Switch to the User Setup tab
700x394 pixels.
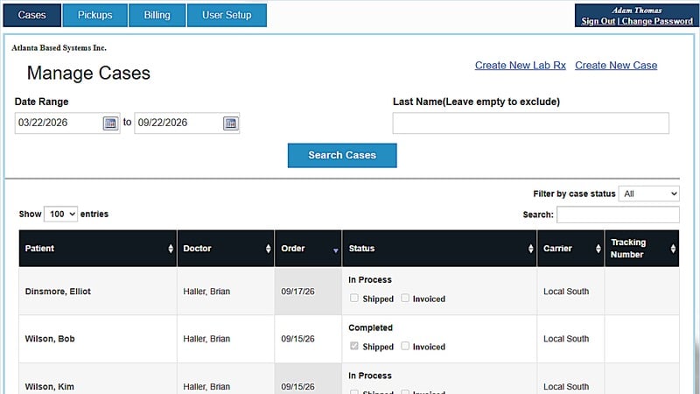[227, 15]
